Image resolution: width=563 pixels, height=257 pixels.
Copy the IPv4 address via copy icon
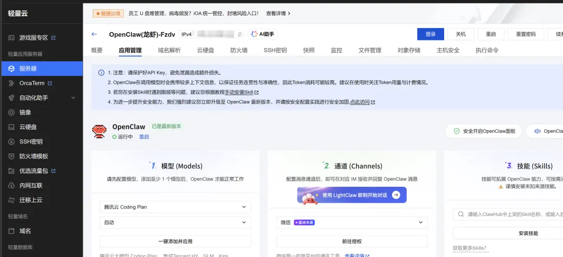coord(240,34)
